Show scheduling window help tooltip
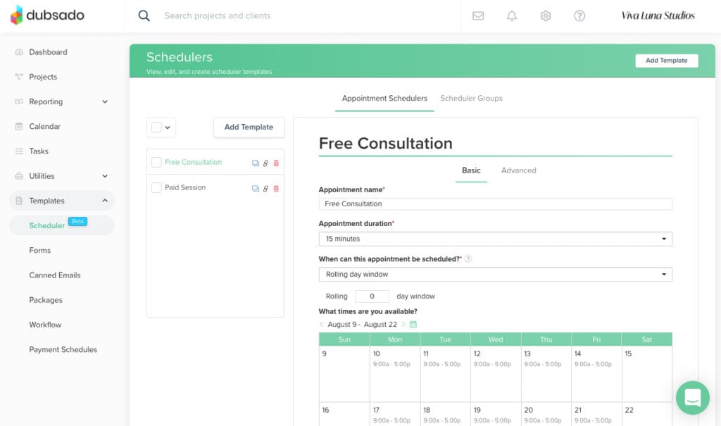Viewport: 721px width, 426px height. [468, 258]
